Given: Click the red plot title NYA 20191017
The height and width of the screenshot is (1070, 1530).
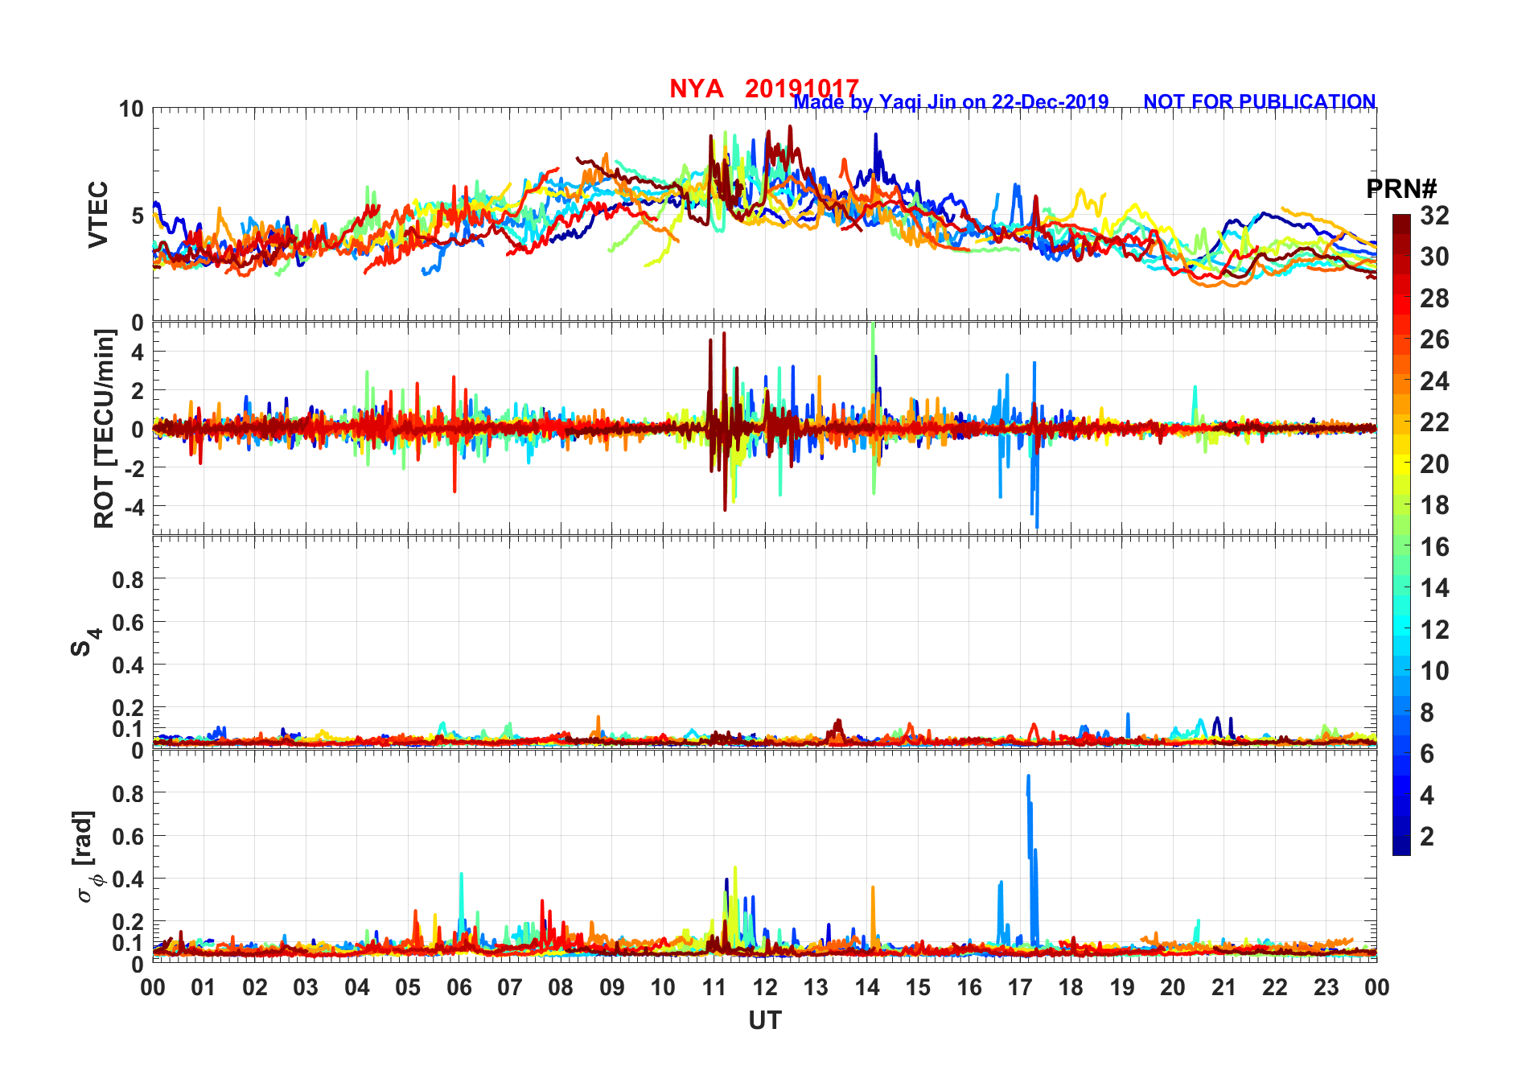Looking at the screenshot, I should tap(764, 88).
